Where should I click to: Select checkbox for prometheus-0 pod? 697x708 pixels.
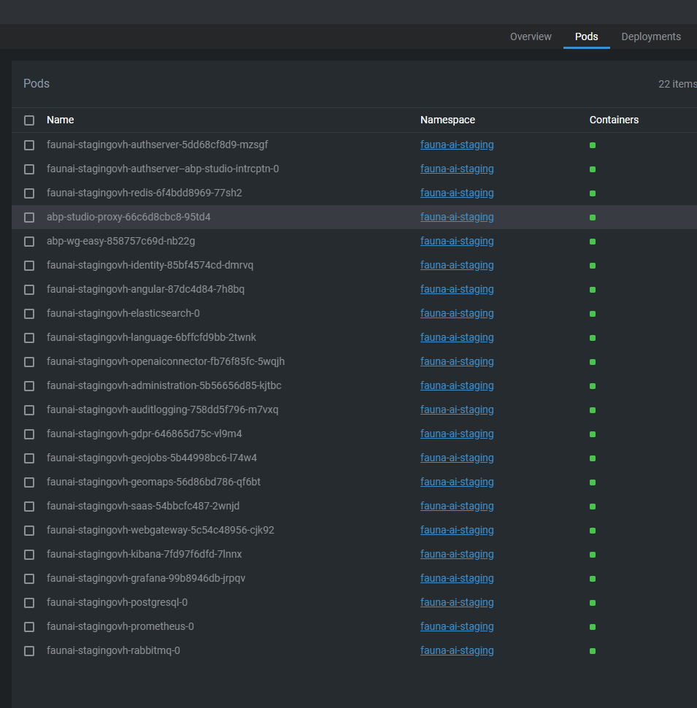coord(29,627)
